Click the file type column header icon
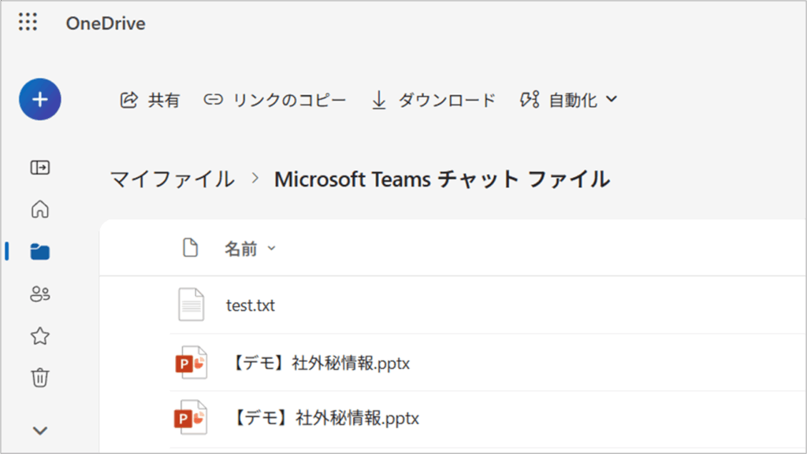The height and width of the screenshot is (454, 807). click(191, 248)
